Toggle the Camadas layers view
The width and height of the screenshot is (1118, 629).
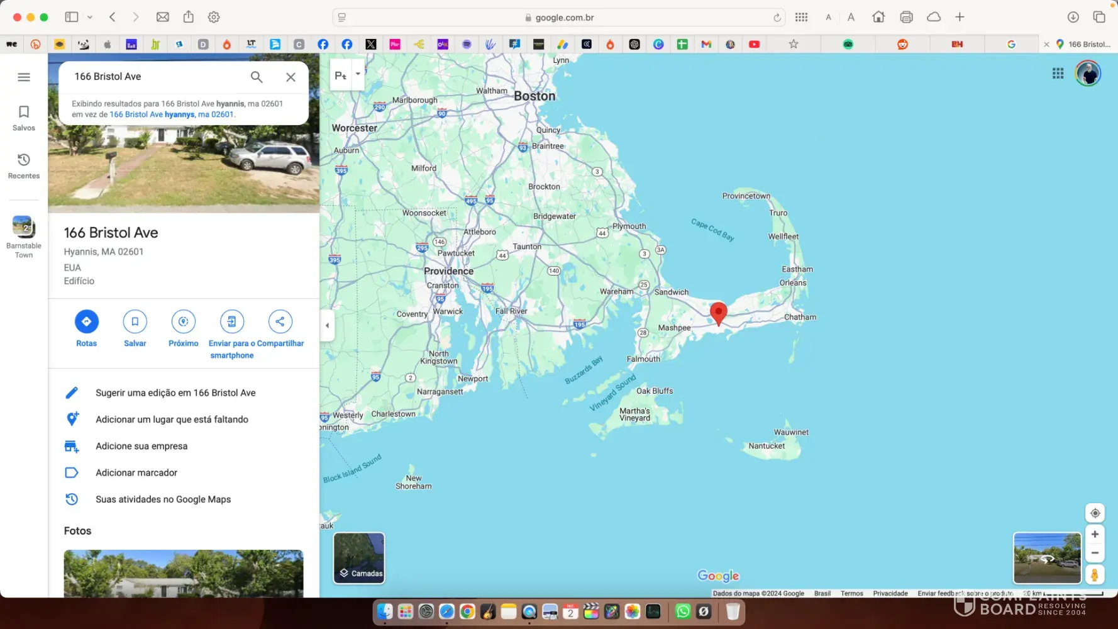pyautogui.click(x=358, y=558)
